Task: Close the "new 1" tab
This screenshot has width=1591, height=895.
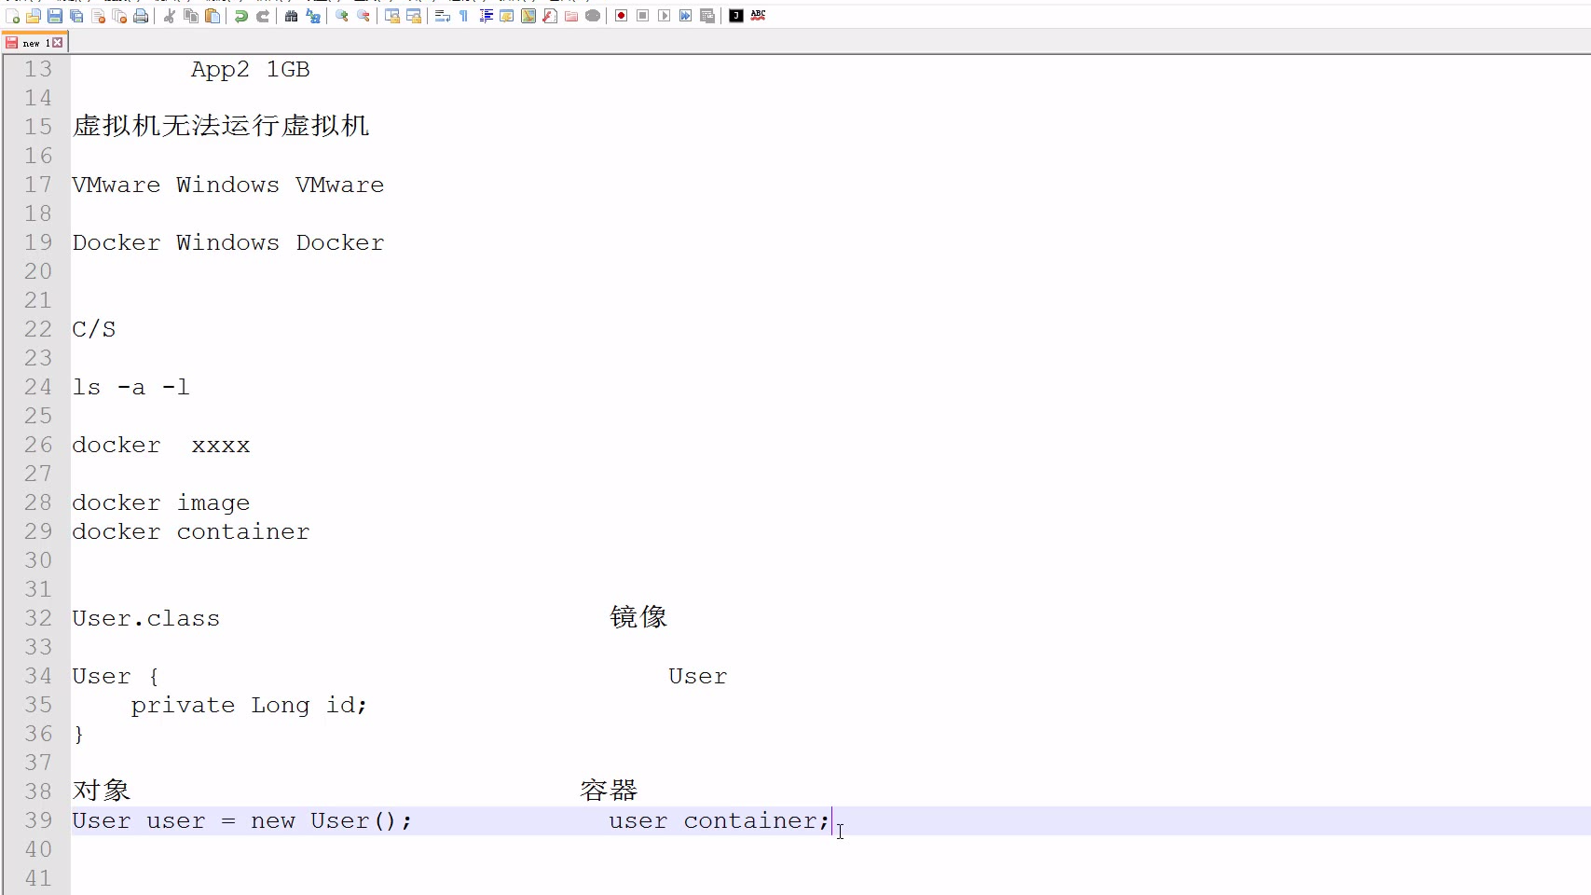Action: click(x=58, y=43)
